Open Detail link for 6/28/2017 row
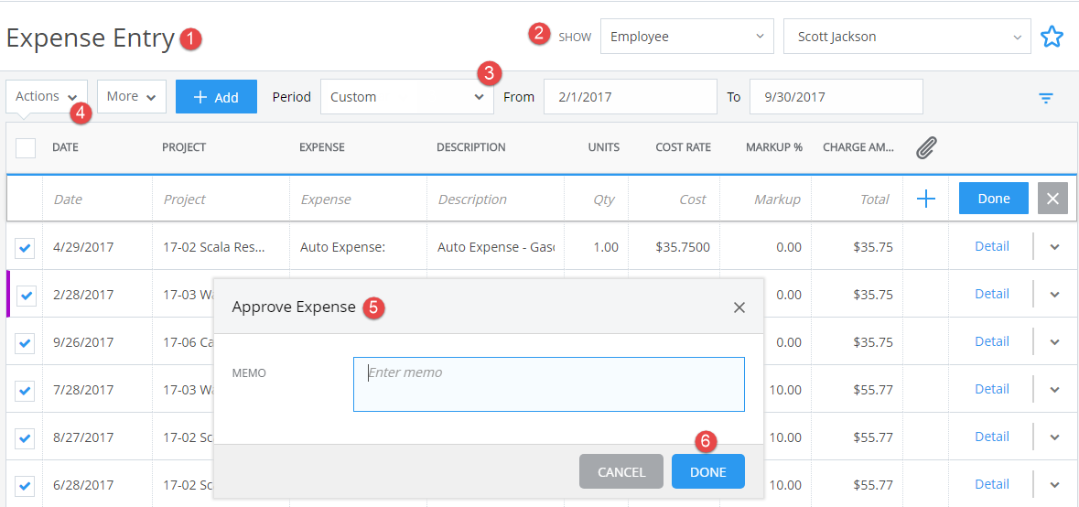The width and height of the screenshot is (1079, 507). (992, 483)
